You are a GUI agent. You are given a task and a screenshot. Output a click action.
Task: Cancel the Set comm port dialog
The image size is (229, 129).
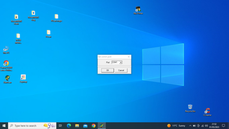coord(121,70)
